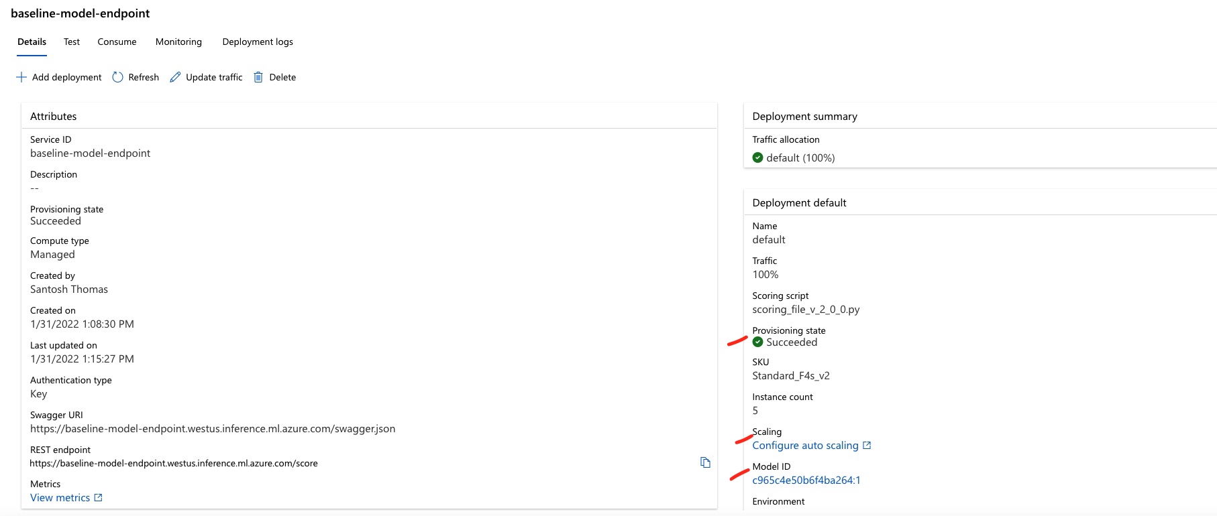Click the Deployment summary heading
Screen dimensions: 1217x516
coord(805,116)
